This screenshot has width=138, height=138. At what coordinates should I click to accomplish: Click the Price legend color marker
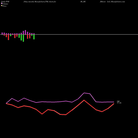2,6
